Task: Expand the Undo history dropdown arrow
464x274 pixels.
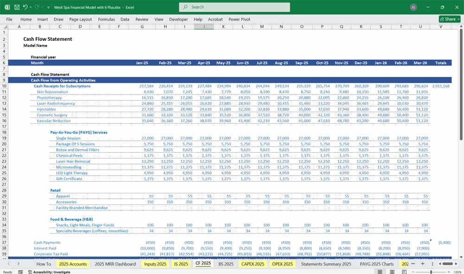Action: [31, 7]
